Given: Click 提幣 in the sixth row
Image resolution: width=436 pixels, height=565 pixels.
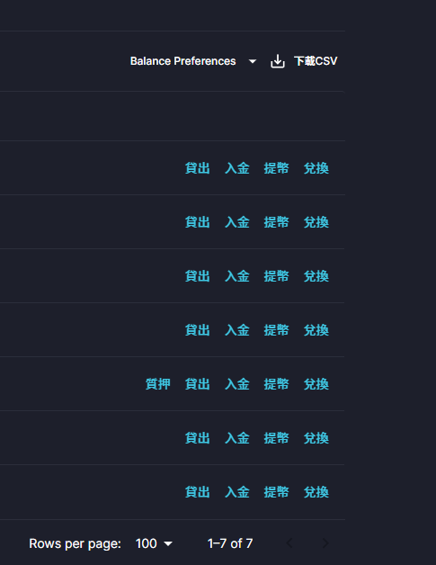Looking at the screenshot, I should [277, 438].
